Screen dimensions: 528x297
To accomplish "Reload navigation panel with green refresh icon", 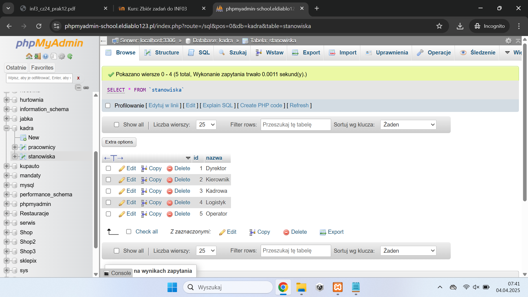I will [x=70, y=56].
